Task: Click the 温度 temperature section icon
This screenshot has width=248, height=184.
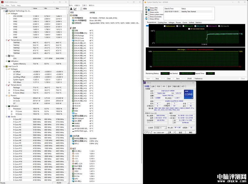Action: pos(71,28)
